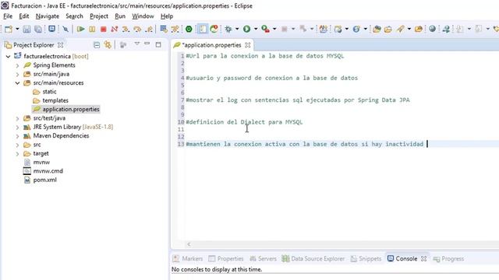
Task: Click the New Server wizard icon
Action: pyautogui.click(x=324, y=30)
